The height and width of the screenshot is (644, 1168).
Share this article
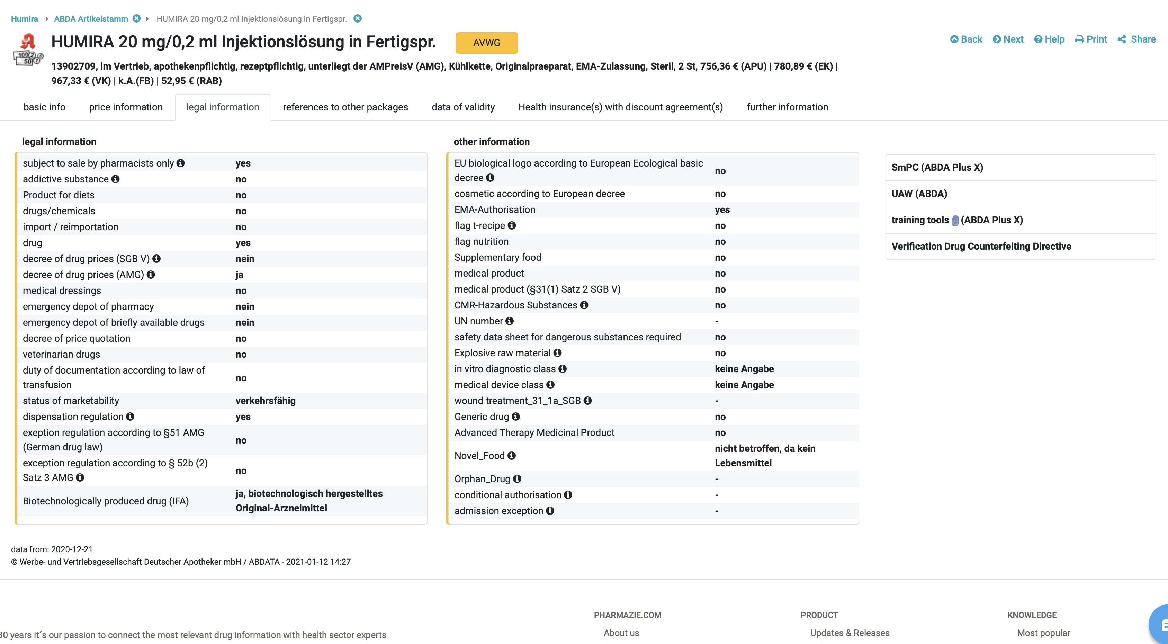pos(1137,39)
